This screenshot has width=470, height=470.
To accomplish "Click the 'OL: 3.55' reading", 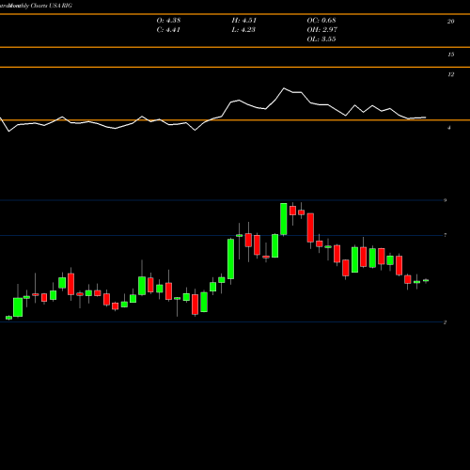I will tap(321, 39).
